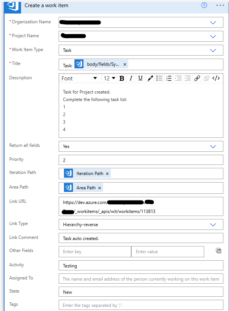Click the Assigned To field
The height and width of the screenshot is (311, 229).
(141, 279)
